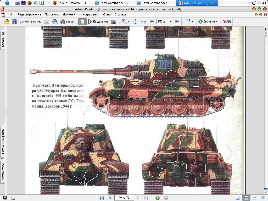
Task: Switch to the Firefox download task 74% из 1 файла
Action: pos(70,3)
